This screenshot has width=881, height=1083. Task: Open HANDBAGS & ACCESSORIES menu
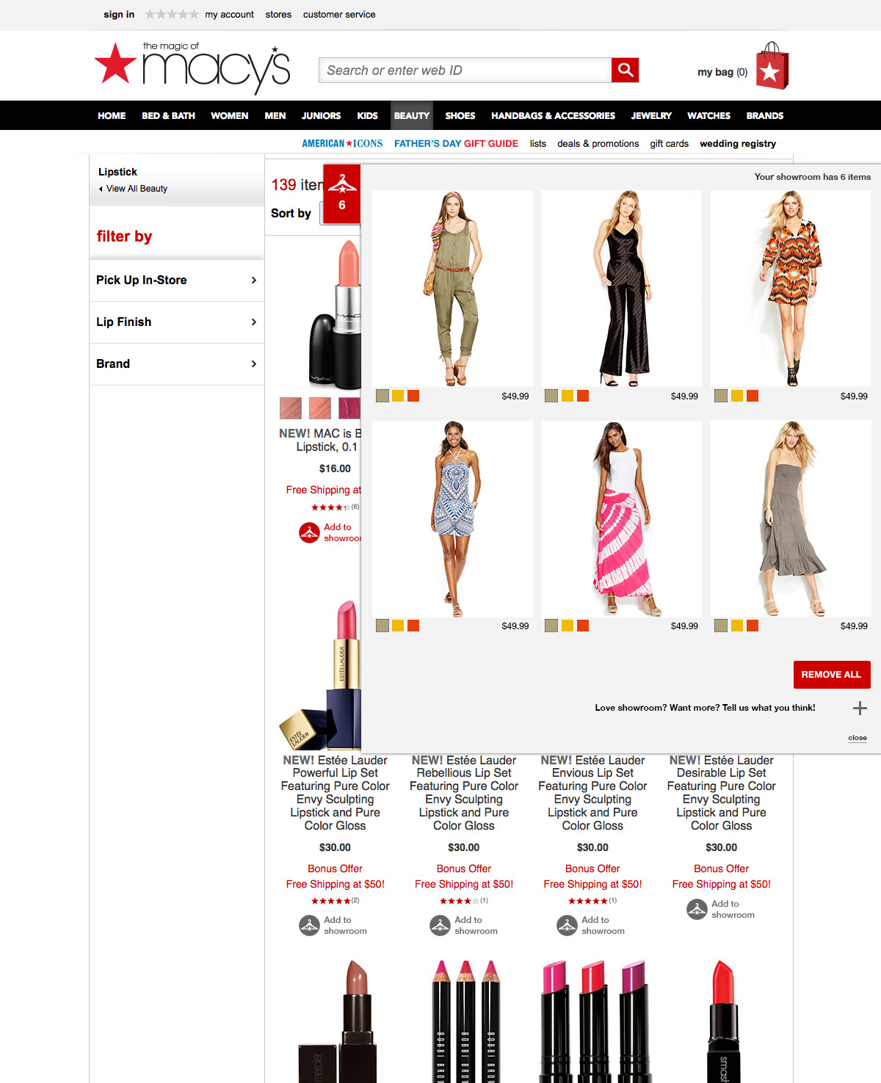[553, 115]
